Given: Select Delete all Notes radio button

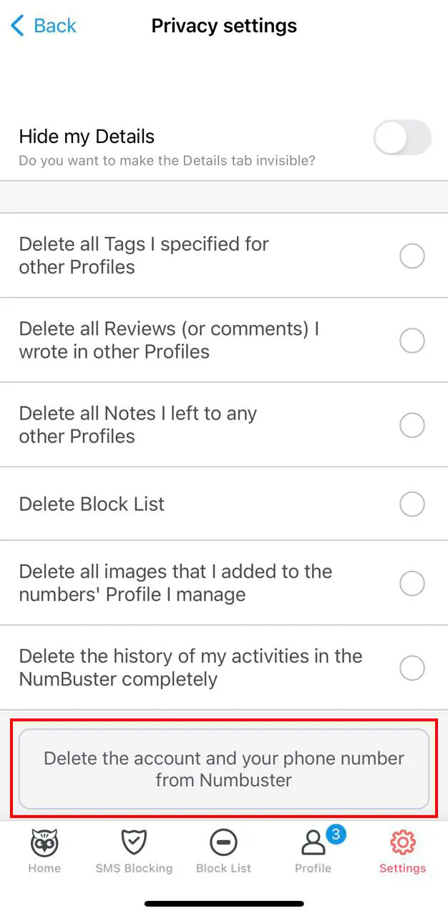Looking at the screenshot, I should pos(412,425).
